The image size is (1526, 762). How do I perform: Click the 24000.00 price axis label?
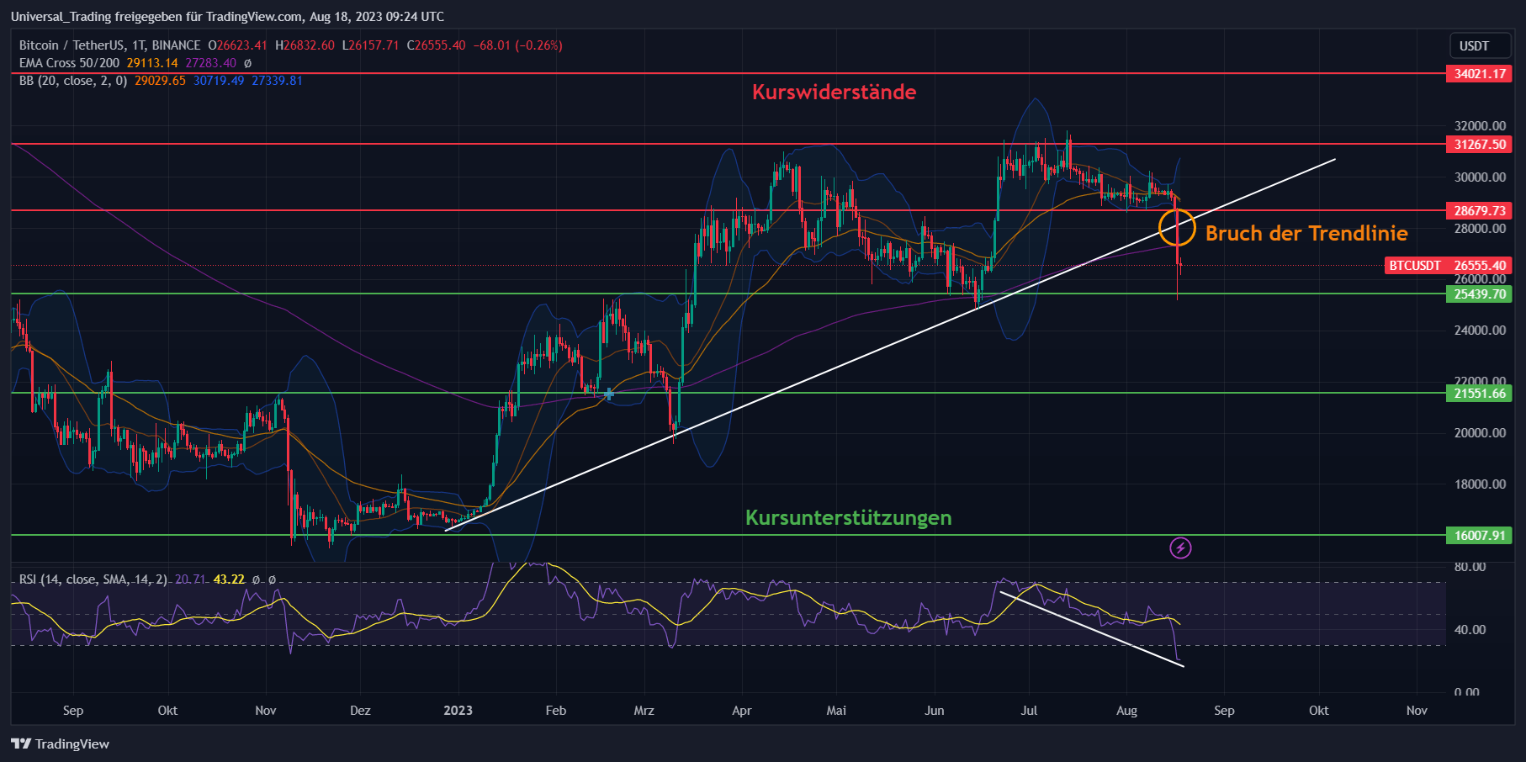(x=1480, y=331)
